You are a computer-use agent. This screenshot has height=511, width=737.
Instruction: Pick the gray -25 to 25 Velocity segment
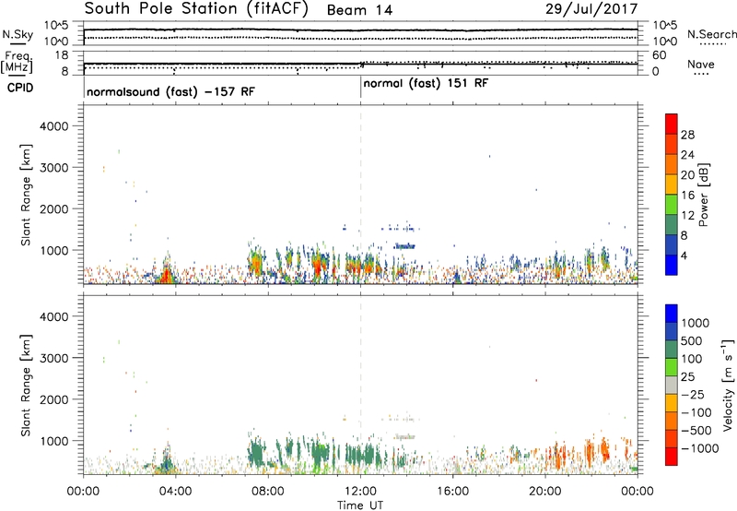tap(672, 385)
